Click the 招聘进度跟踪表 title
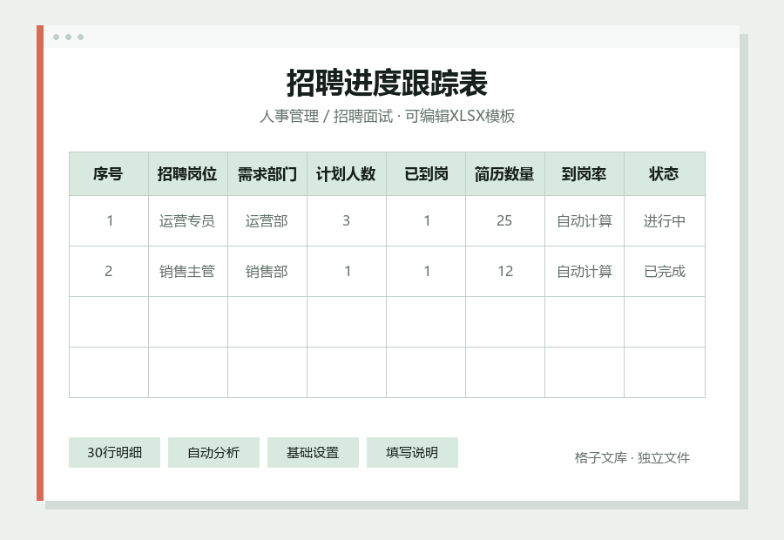Image resolution: width=784 pixels, height=540 pixels. coord(387,83)
